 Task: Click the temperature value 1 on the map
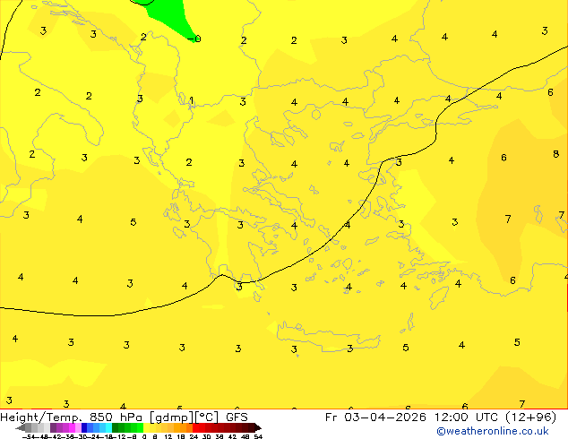(191, 100)
